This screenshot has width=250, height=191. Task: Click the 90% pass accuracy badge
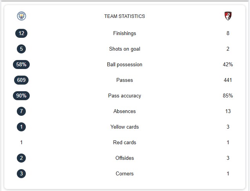22,95
